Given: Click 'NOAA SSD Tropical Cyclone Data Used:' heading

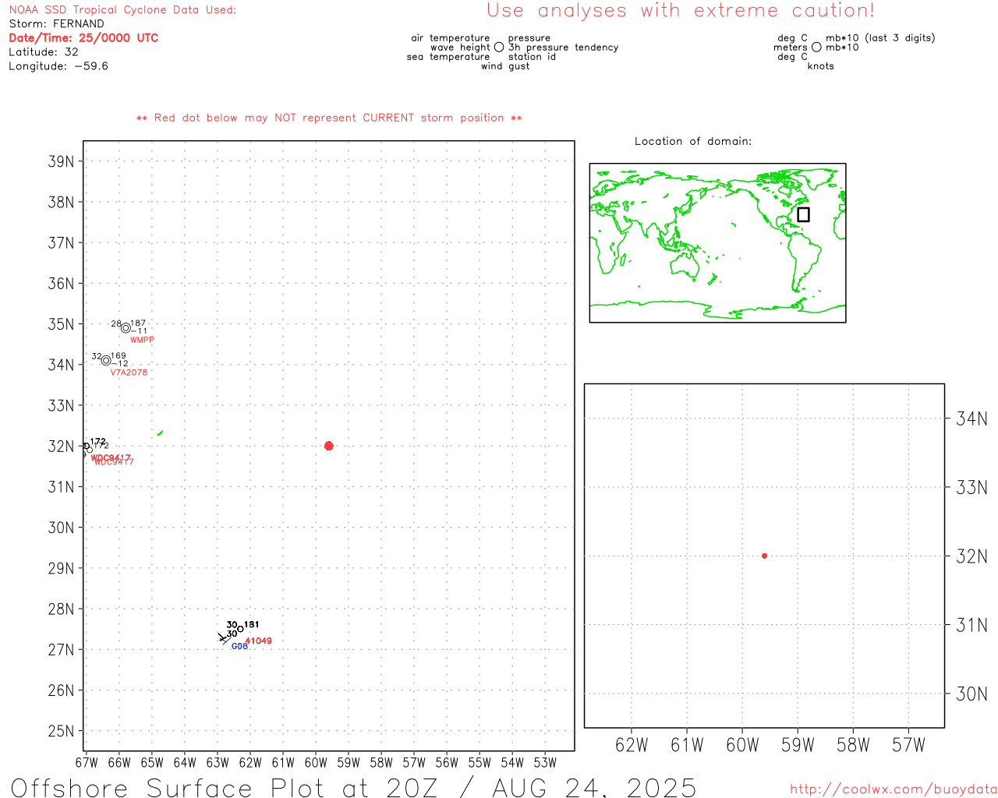Looking at the screenshot, I should 122,10.
